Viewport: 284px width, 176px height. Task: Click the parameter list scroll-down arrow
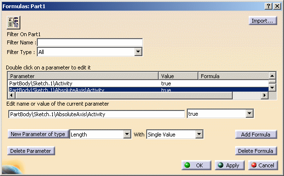click(x=272, y=88)
